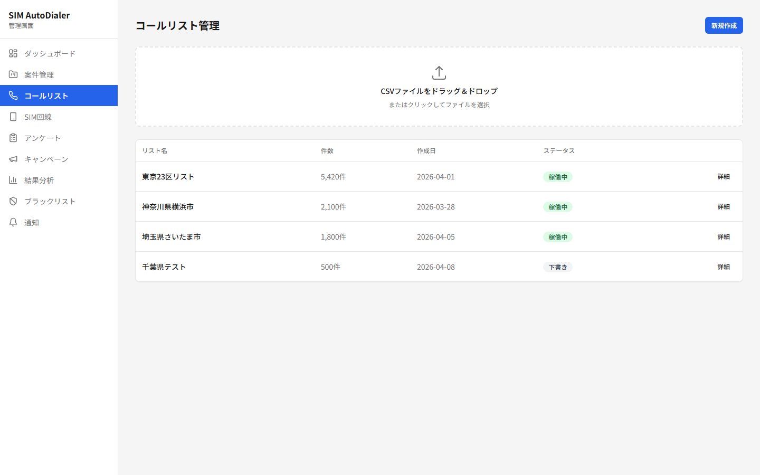The width and height of the screenshot is (760, 475).
Task: Click the 1,800件 count cell
Action: point(334,237)
